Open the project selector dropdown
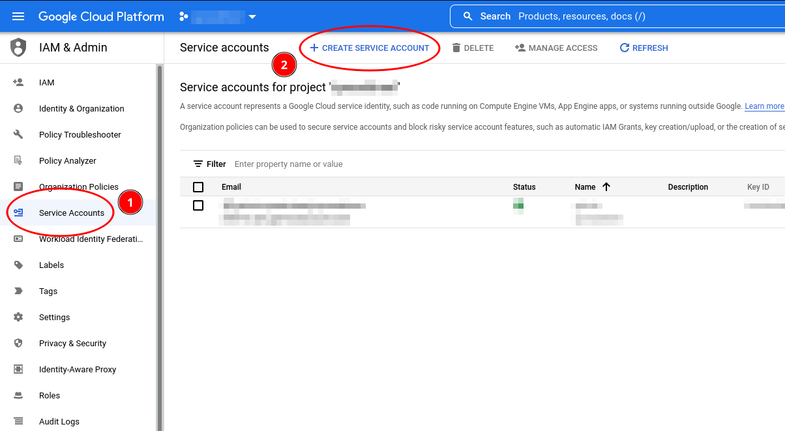This screenshot has width=785, height=431. click(x=218, y=16)
